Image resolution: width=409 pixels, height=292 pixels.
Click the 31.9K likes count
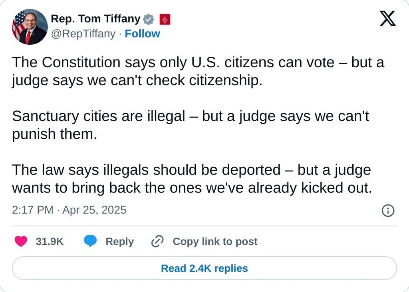pyautogui.click(x=50, y=242)
